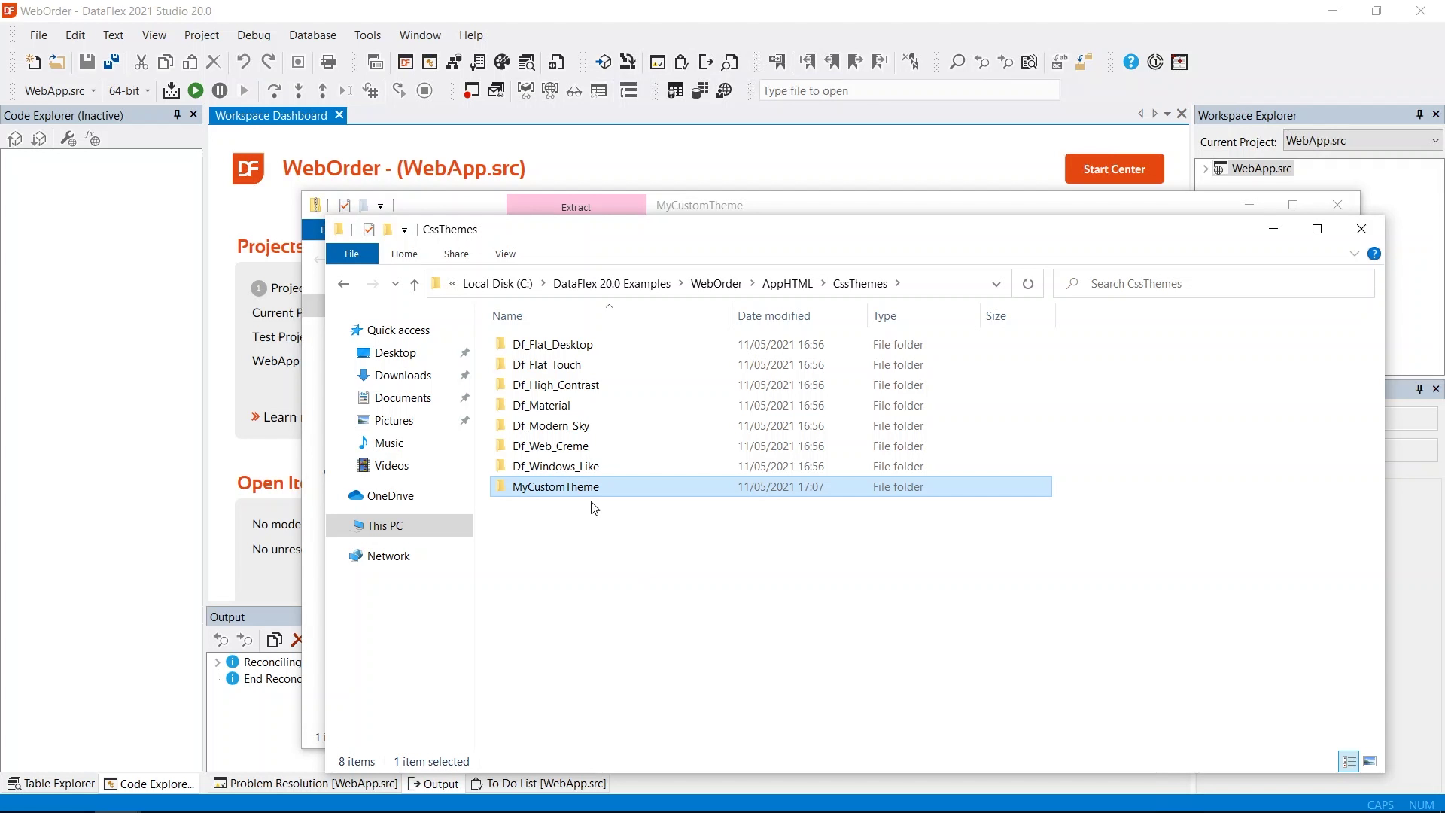Viewport: 1445px width, 813px height.
Task: Switch to the View ribbon tab
Action: (x=505, y=254)
